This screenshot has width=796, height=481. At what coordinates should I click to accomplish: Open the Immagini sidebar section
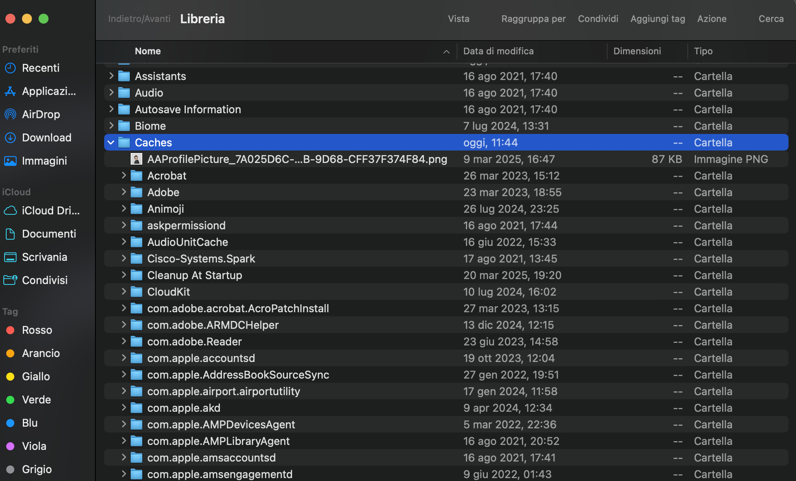(44, 160)
